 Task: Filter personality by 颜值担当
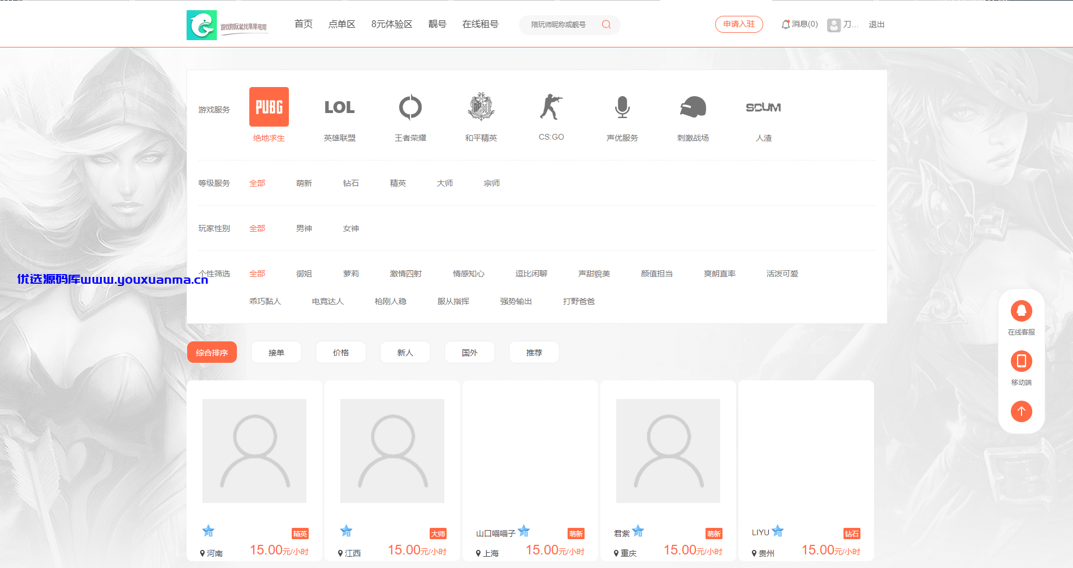[x=657, y=274]
